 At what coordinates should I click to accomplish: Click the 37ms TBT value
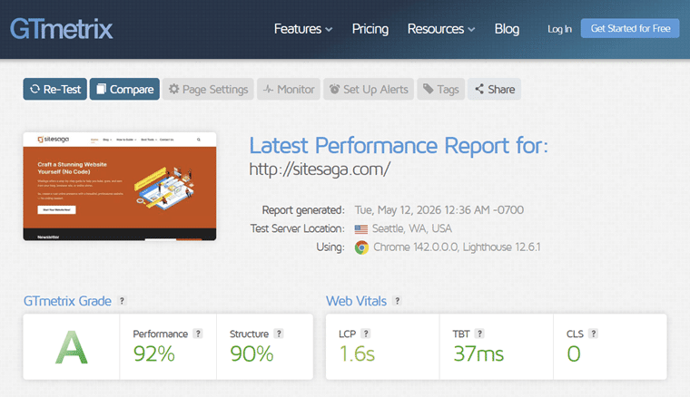coord(478,354)
